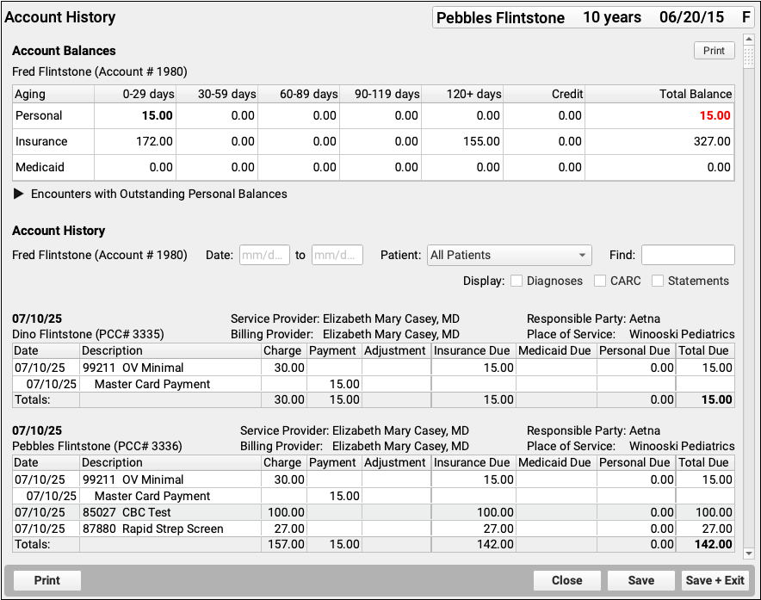Expand Encounters with Outstanding Personal Balances

pos(19,195)
